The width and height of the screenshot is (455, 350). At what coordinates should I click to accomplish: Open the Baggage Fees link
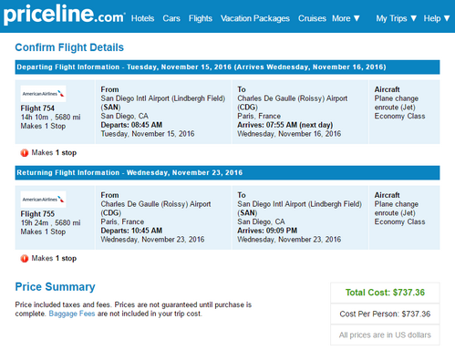(72, 314)
